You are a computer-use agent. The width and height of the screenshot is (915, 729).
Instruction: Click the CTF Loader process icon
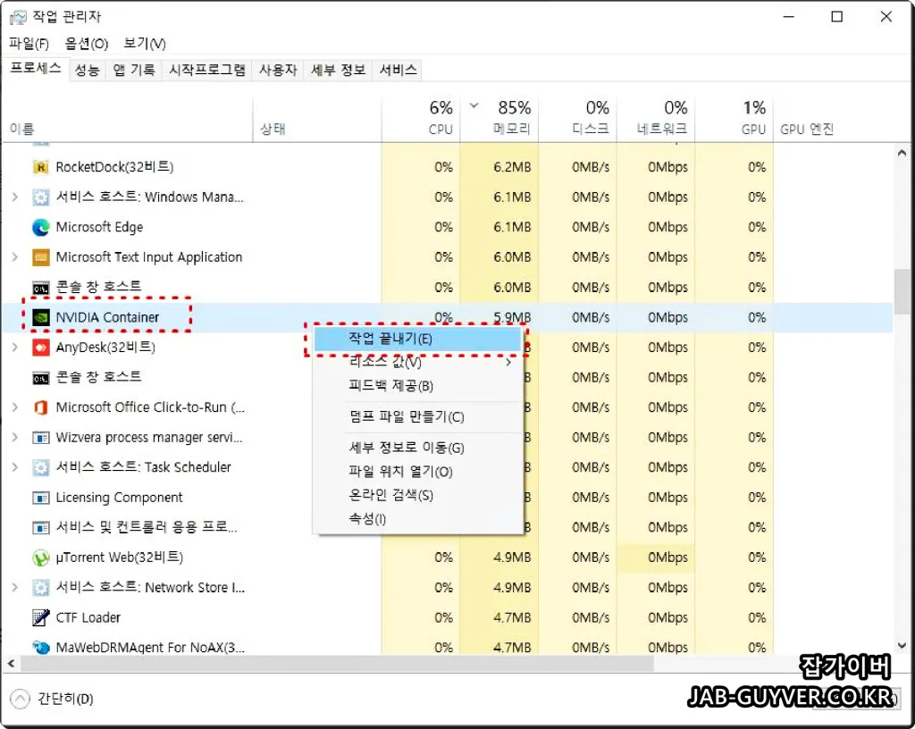click(39, 617)
